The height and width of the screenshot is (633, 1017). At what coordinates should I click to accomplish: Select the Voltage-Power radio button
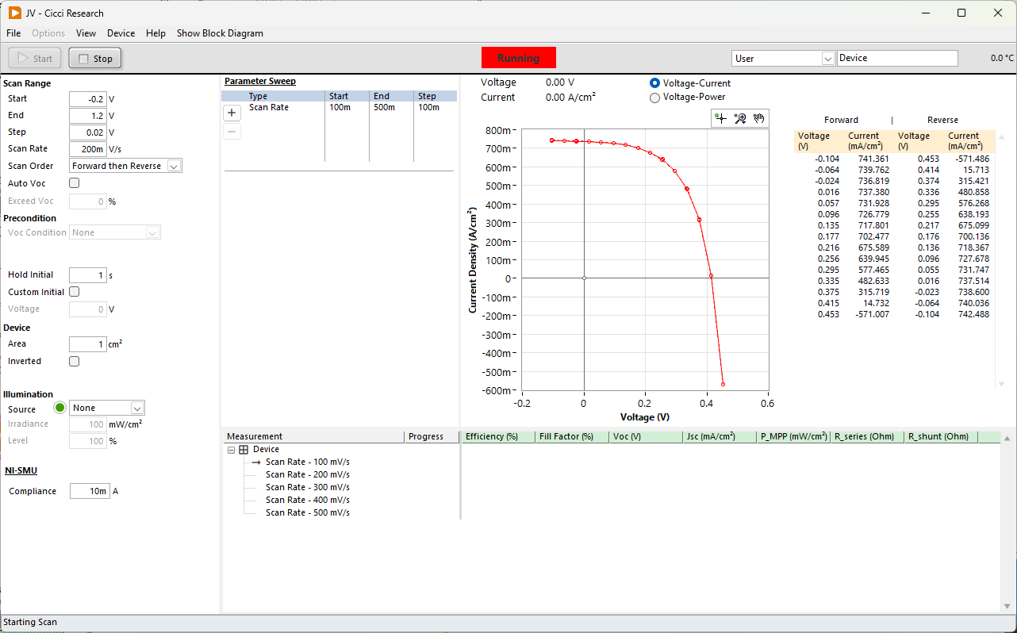pyautogui.click(x=654, y=98)
